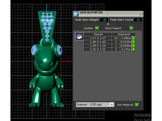Viewport: 162px width, 121px height.
Task: Collapse panel using round arrow handle
Action: (x=108, y=24)
